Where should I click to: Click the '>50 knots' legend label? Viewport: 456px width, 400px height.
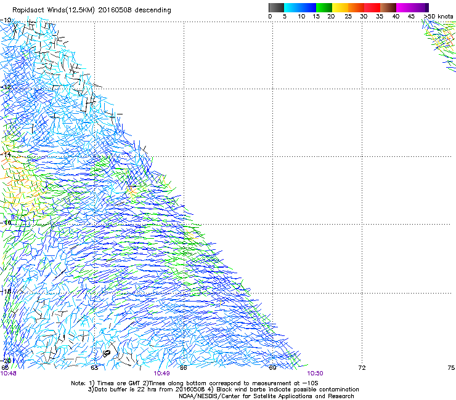pos(439,17)
